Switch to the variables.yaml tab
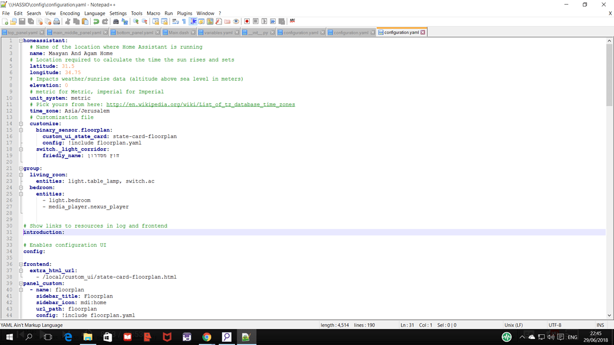614x345 pixels. (x=218, y=33)
